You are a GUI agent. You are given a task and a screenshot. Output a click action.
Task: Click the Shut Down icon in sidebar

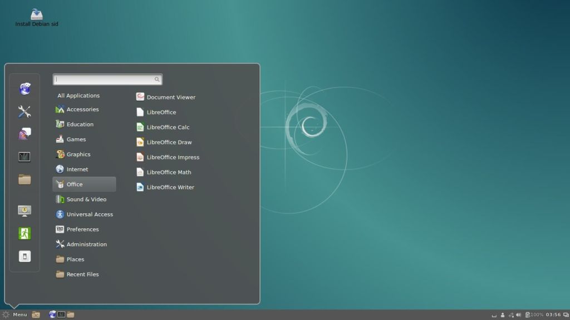pyautogui.click(x=24, y=256)
